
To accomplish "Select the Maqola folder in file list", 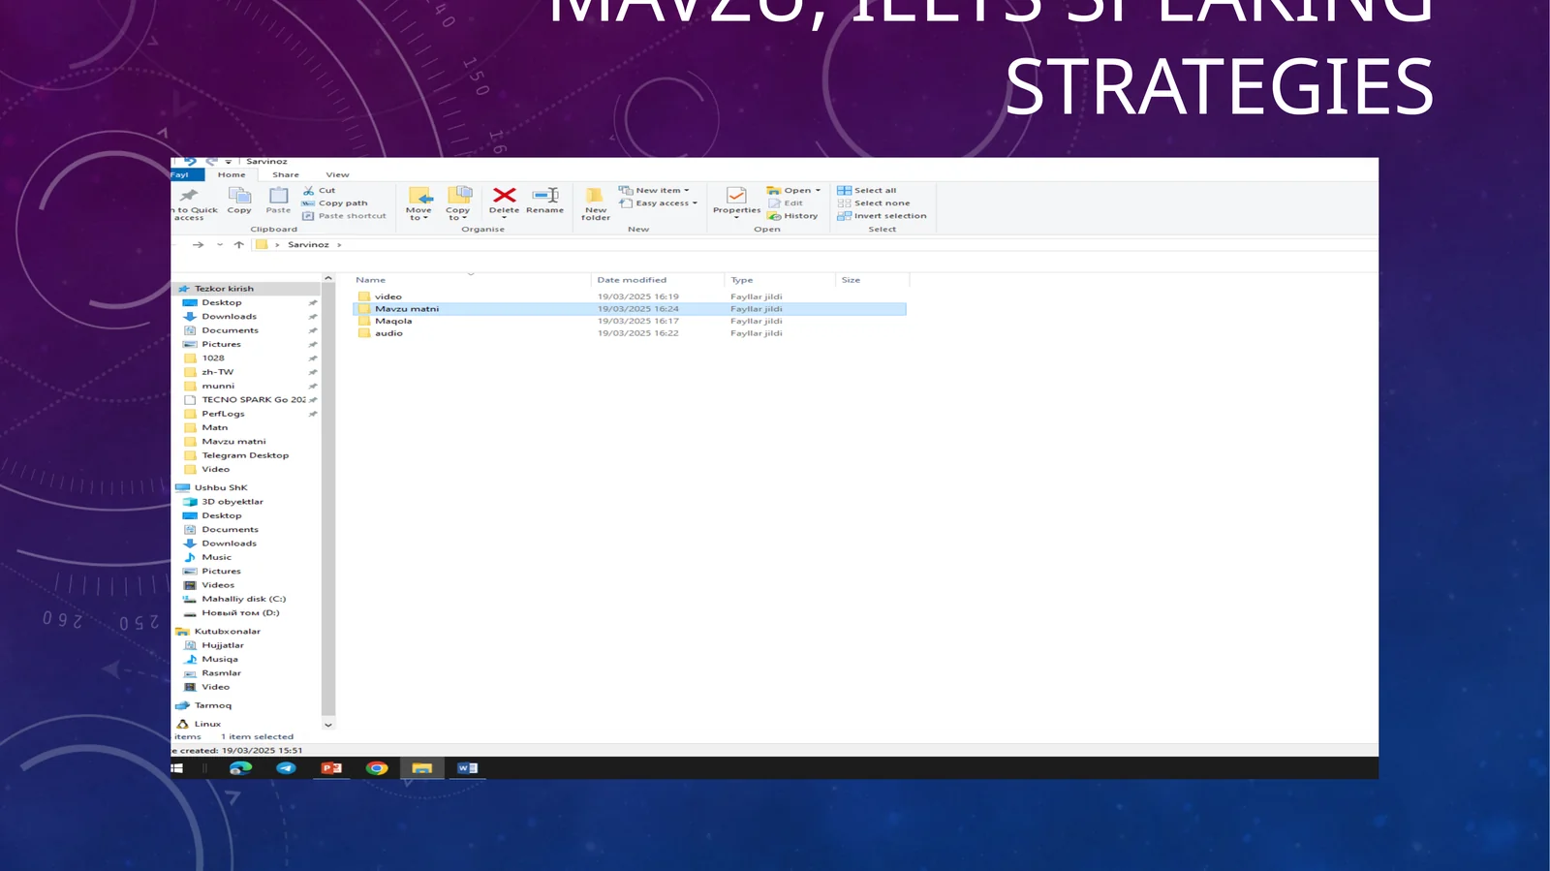I will pyautogui.click(x=393, y=322).
